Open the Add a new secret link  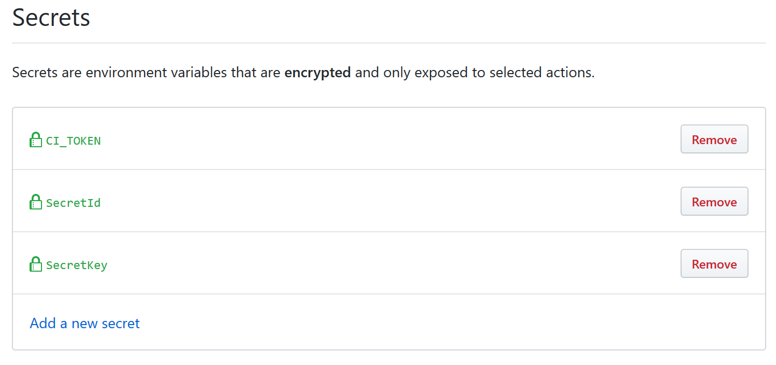85,324
